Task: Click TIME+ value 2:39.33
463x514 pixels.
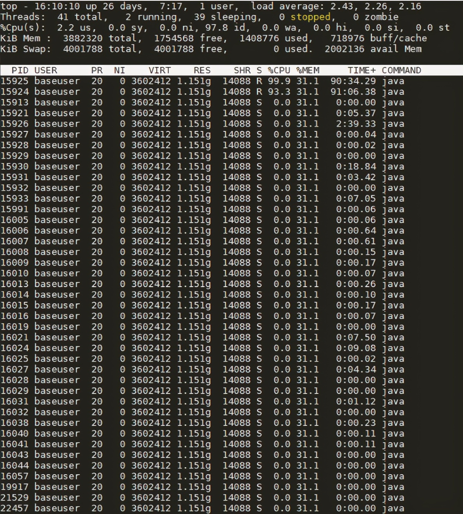Action: click(x=356, y=124)
